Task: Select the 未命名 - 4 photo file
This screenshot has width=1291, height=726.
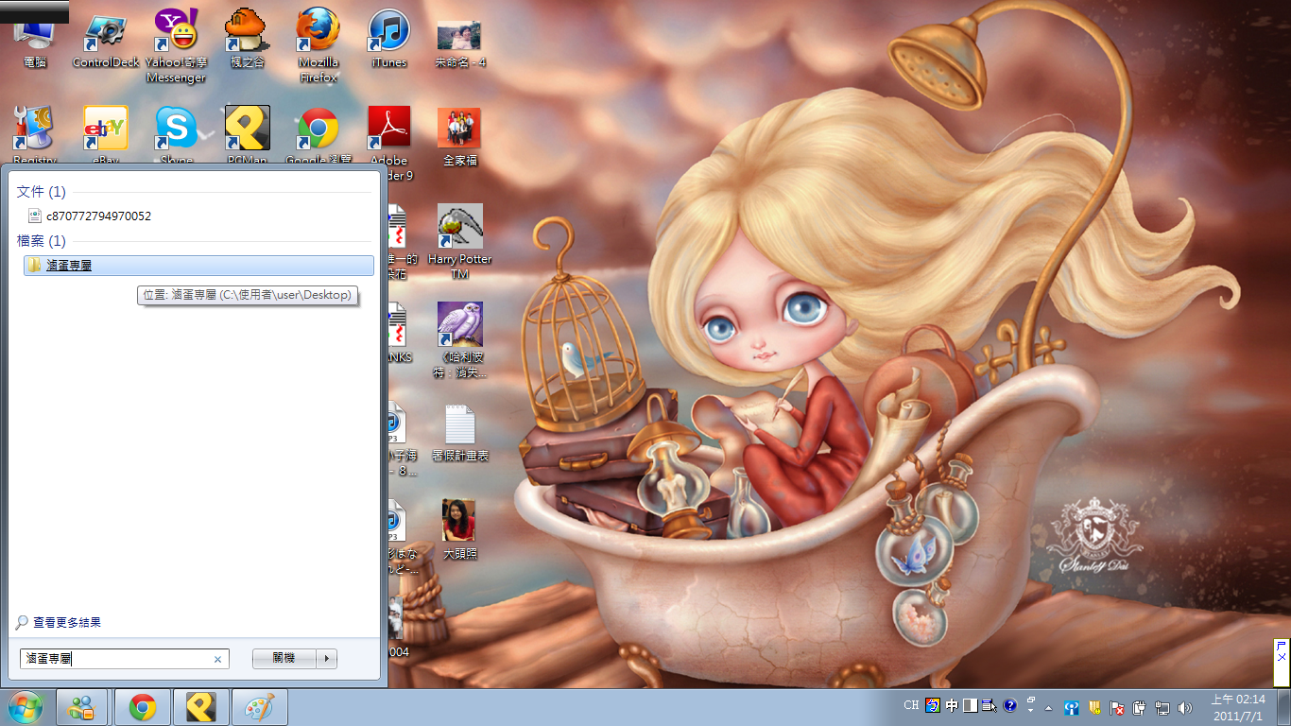Action: coord(459,43)
